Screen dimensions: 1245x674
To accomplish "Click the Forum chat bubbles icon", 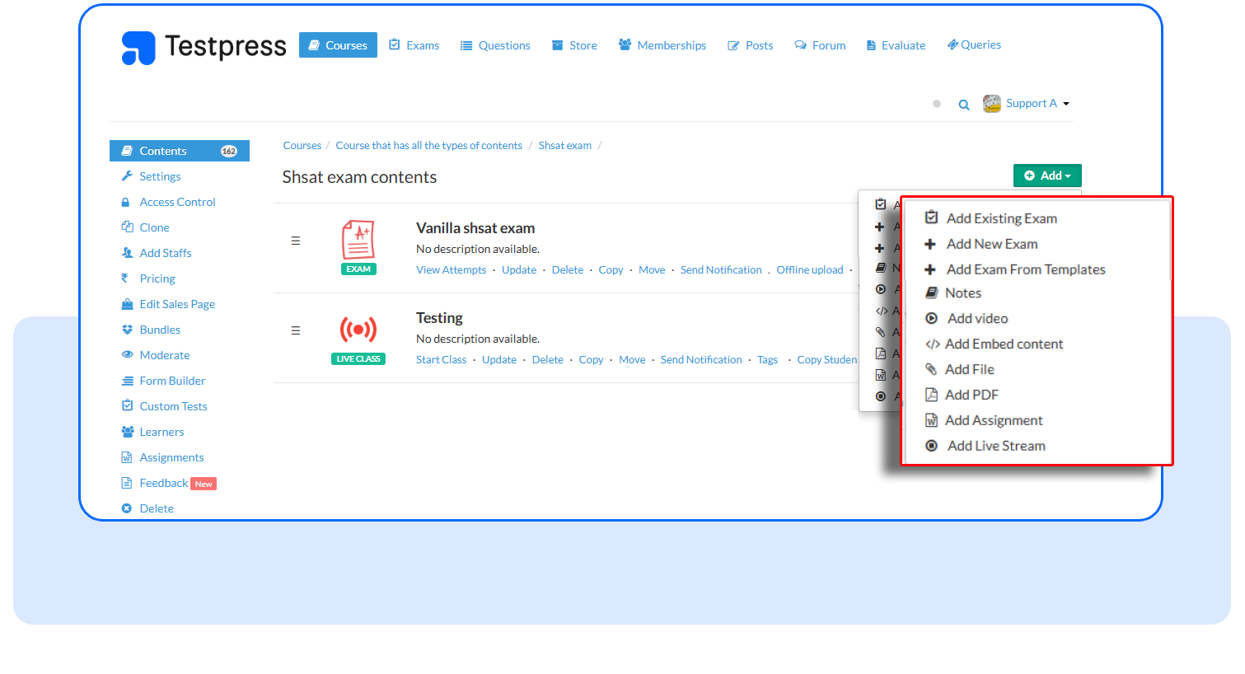I will point(800,45).
